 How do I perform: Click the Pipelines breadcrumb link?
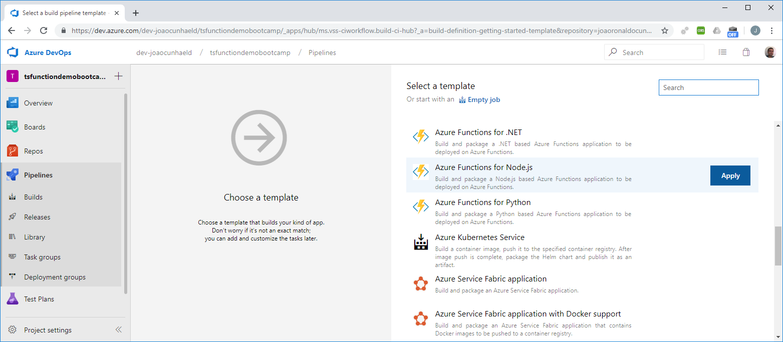322,52
